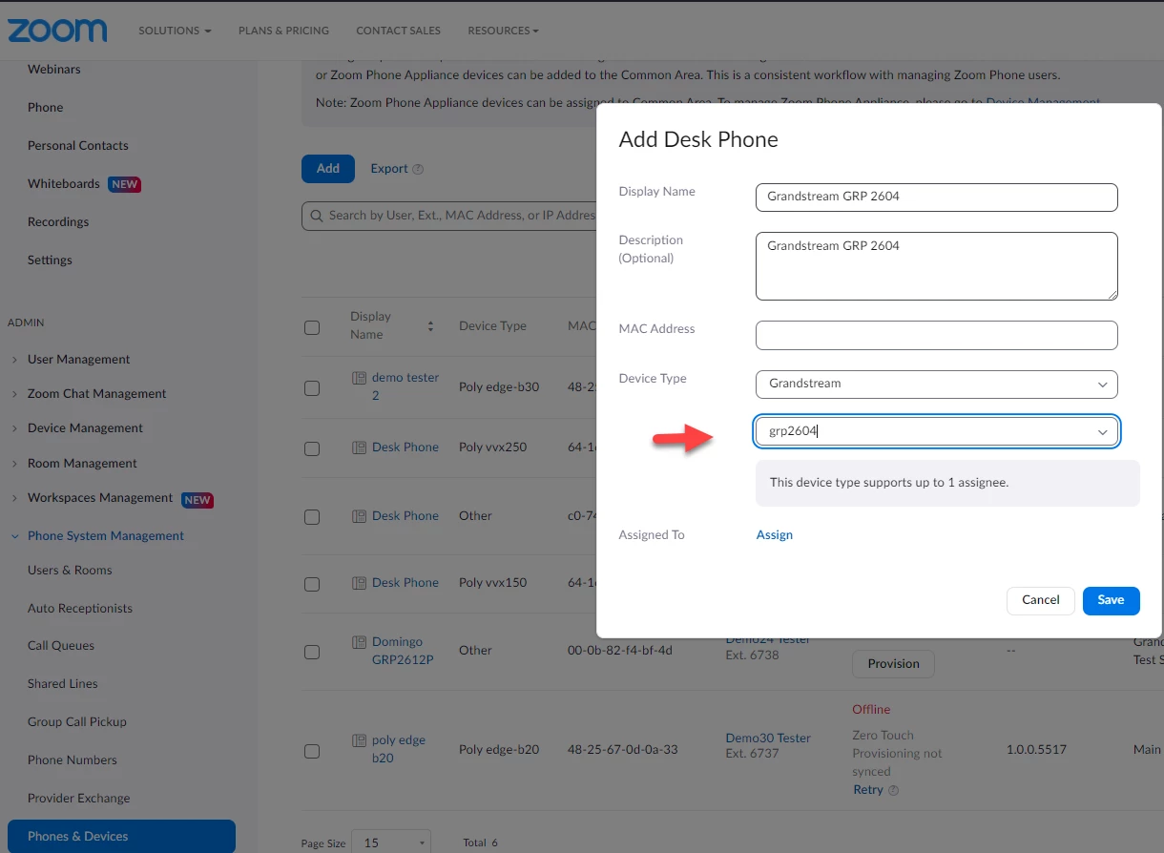Click the Provision button

point(894,664)
